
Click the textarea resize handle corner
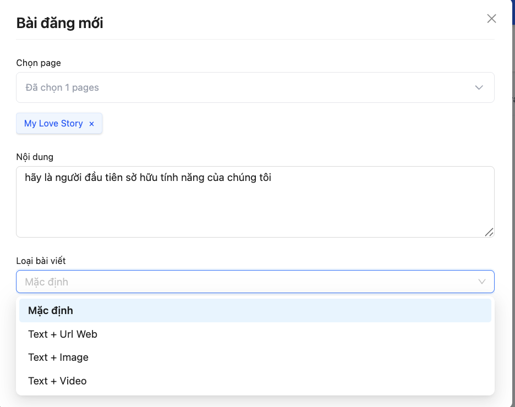click(489, 232)
